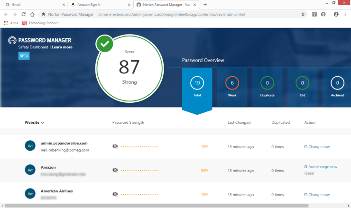Image resolution: width=351 pixels, height=208 pixels.
Task: Click the Norton Password Manager logo
Action: pyautogui.click(x=12, y=40)
